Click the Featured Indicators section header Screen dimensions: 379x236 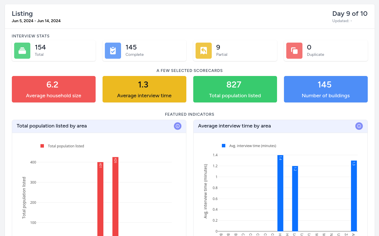189,114
